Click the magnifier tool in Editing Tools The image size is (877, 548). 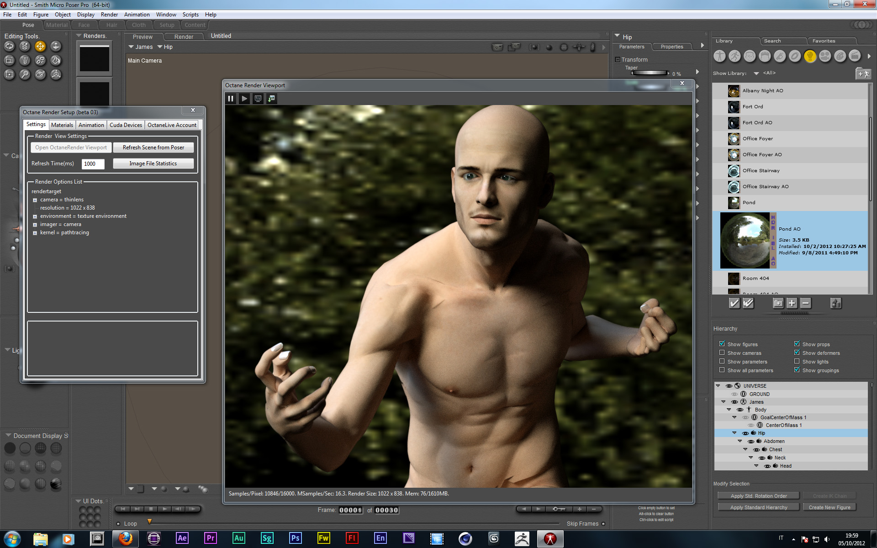coord(25,74)
